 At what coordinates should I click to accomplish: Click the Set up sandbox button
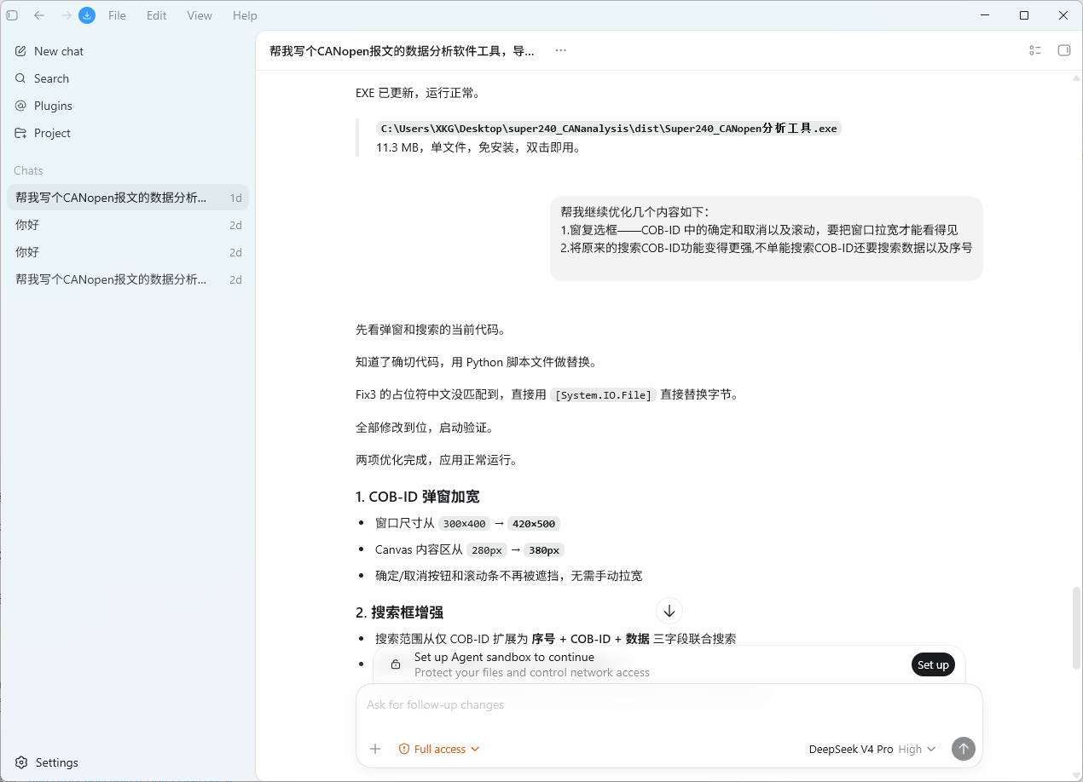(933, 664)
